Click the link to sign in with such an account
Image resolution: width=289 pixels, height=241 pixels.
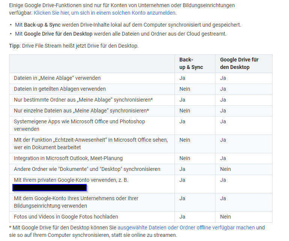tap(105, 13)
